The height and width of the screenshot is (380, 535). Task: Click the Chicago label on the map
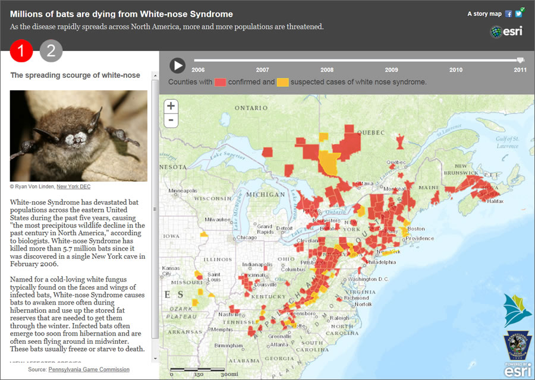point(246,237)
